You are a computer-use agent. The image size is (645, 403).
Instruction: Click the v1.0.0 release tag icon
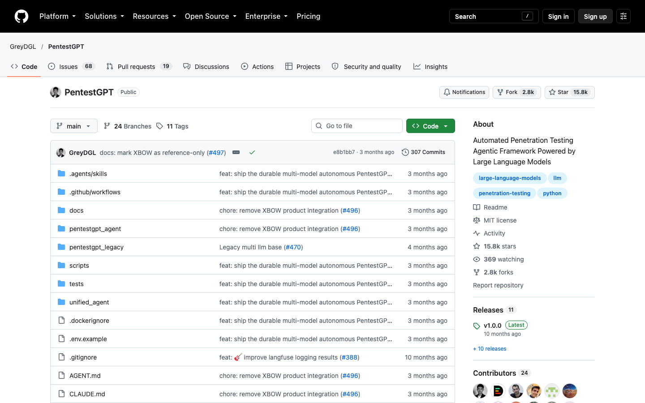point(477,326)
